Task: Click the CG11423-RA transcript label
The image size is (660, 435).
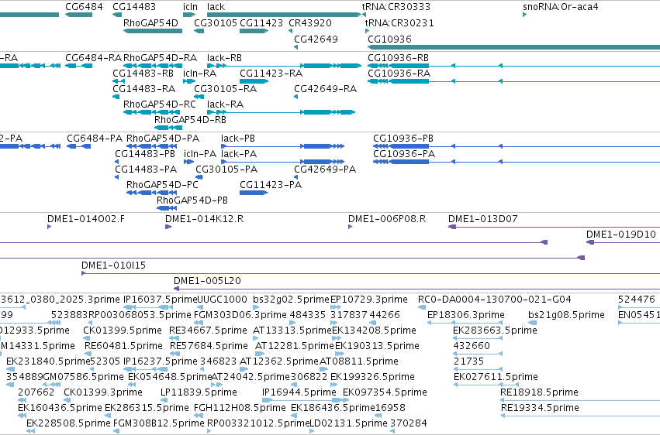Action: pyautogui.click(x=271, y=74)
